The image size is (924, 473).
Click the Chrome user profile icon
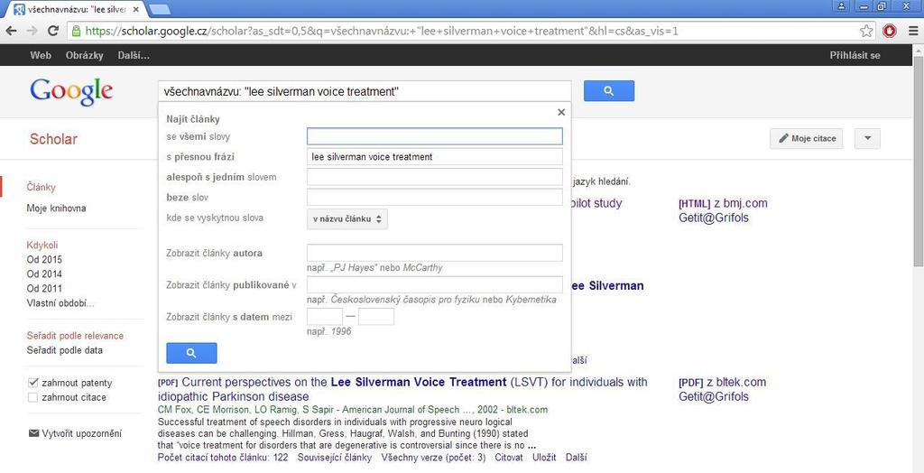[x=842, y=6]
